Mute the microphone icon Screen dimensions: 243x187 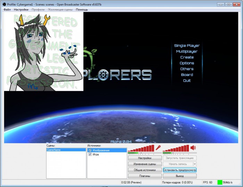[158, 148]
